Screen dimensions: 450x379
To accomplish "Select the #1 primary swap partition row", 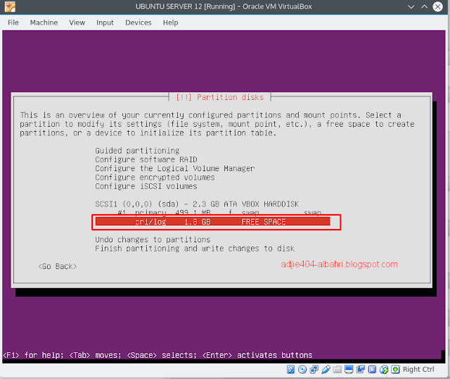I will pos(219,213).
